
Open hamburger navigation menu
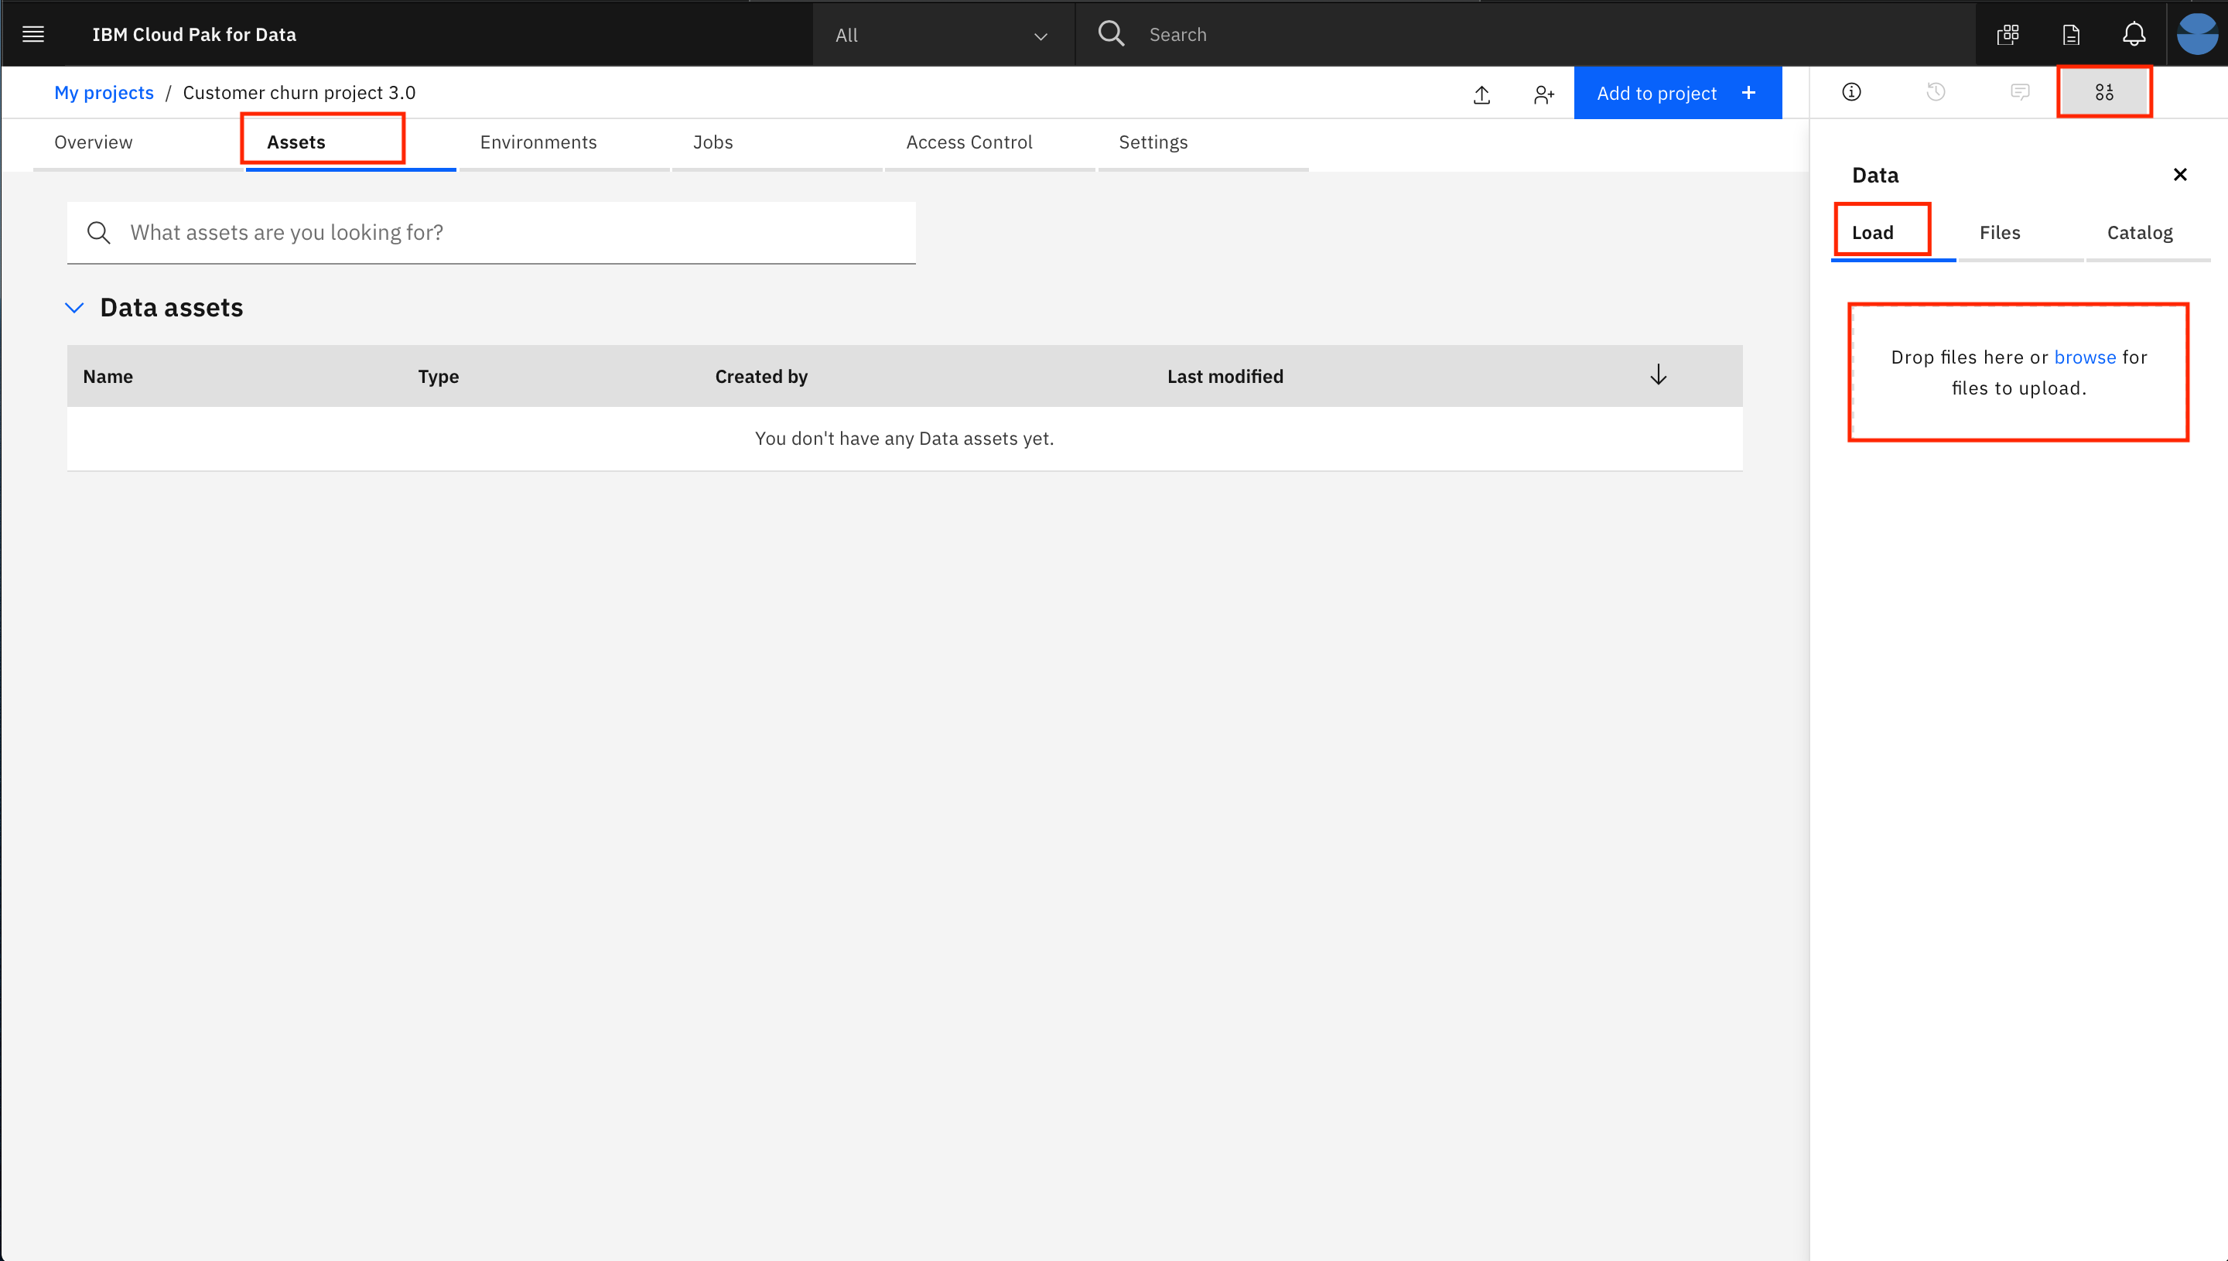pyautogui.click(x=34, y=32)
